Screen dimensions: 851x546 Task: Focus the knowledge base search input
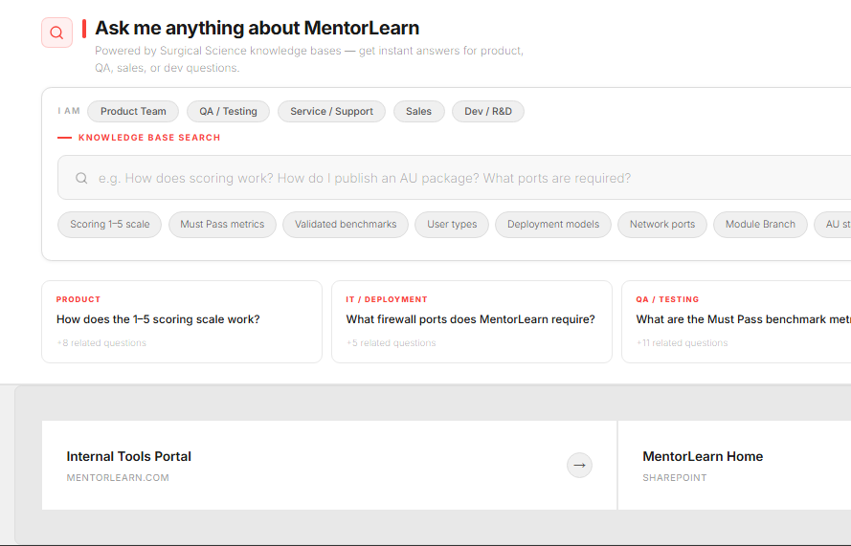(455, 178)
